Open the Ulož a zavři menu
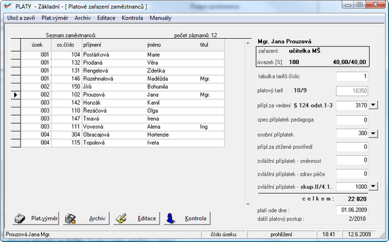 [x=21, y=18]
